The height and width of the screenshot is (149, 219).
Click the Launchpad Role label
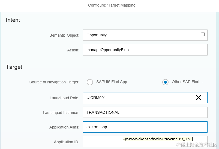pos(64,98)
